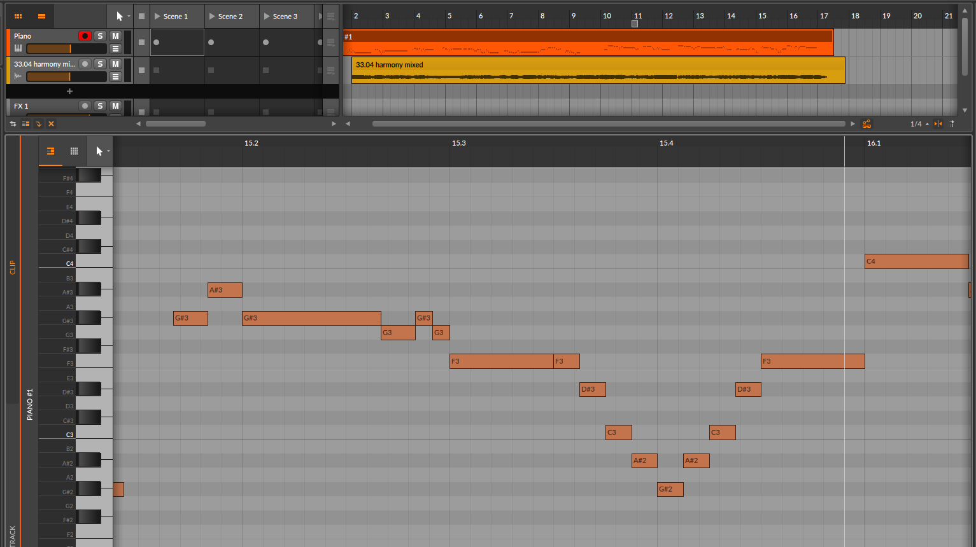Launch Scene 2

pos(212,17)
